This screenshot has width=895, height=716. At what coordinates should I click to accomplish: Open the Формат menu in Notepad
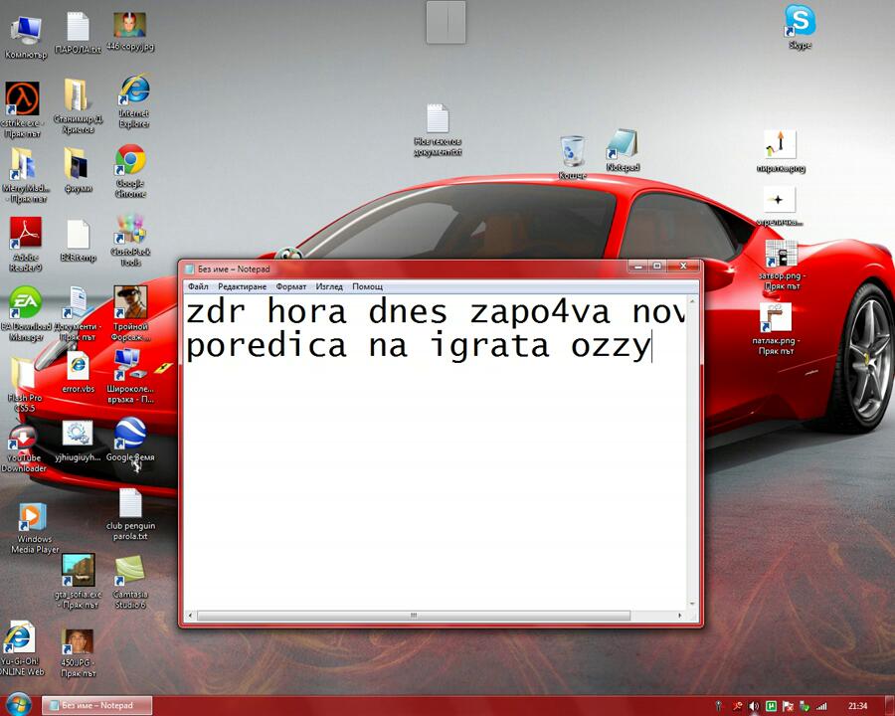(x=290, y=286)
